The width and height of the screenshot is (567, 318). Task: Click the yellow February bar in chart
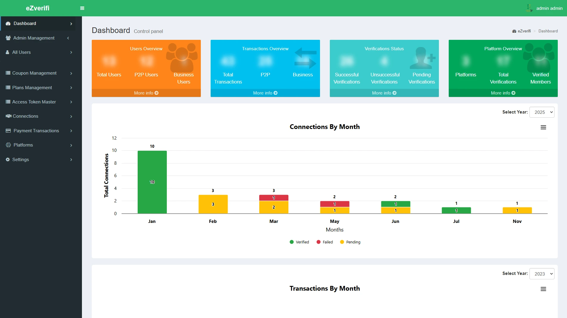point(213,204)
